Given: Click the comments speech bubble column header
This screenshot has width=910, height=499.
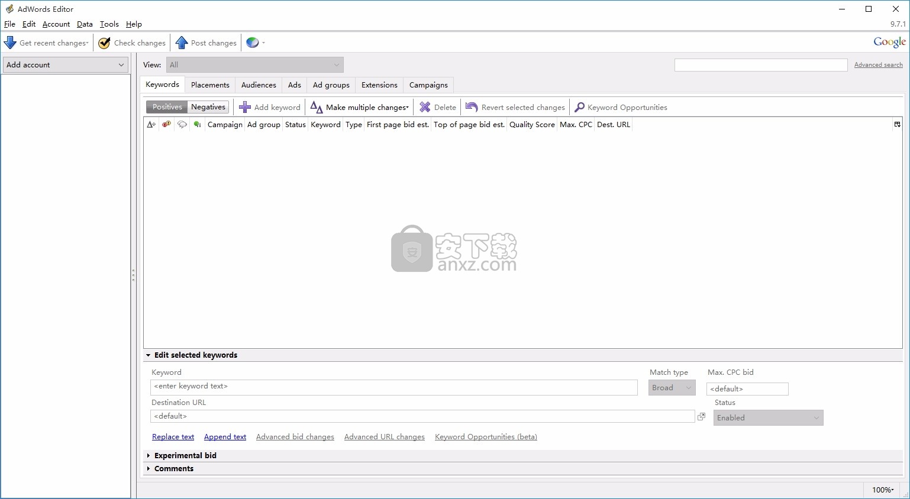Looking at the screenshot, I should (182, 124).
